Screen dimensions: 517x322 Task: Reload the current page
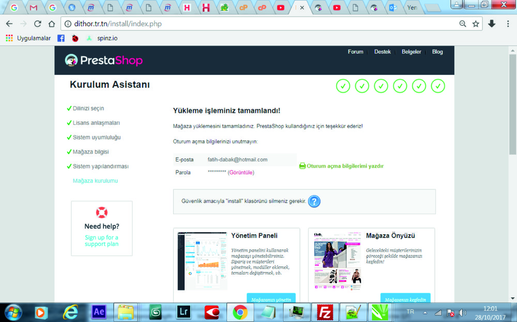[38, 24]
